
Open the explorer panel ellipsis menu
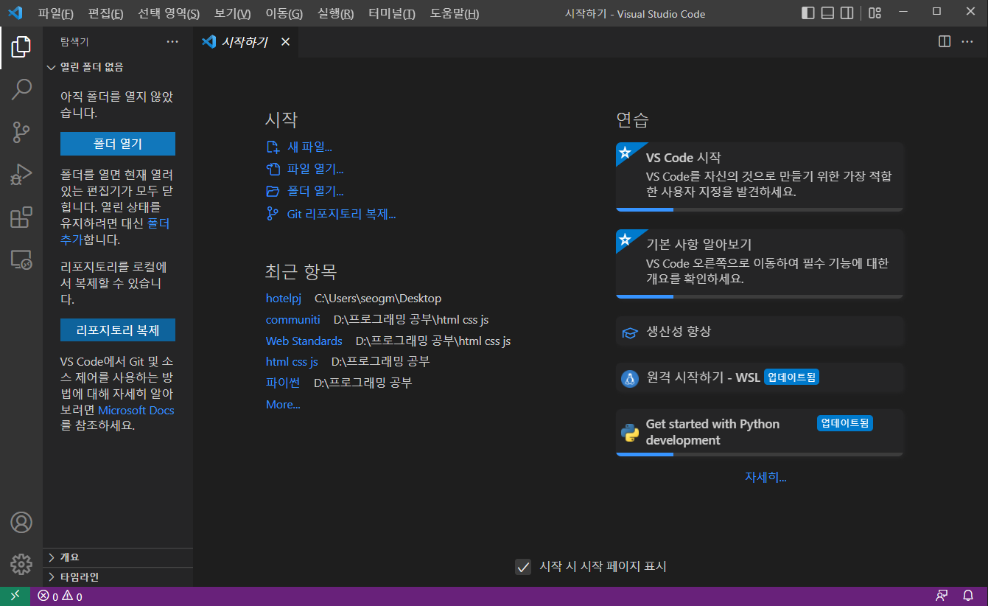tap(172, 42)
